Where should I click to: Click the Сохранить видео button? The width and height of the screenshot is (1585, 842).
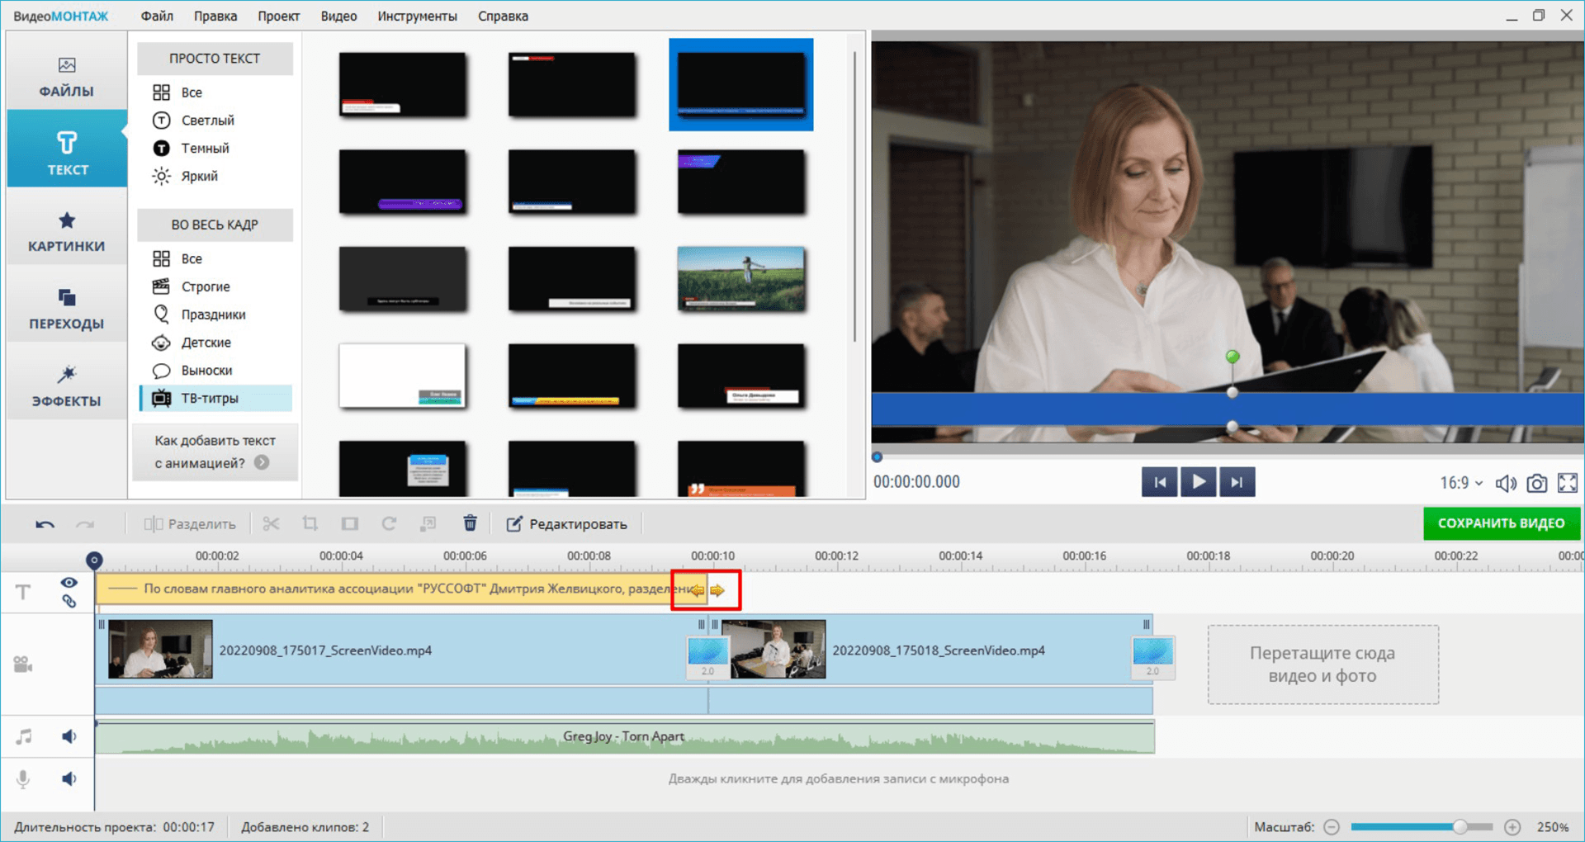pyautogui.click(x=1501, y=523)
